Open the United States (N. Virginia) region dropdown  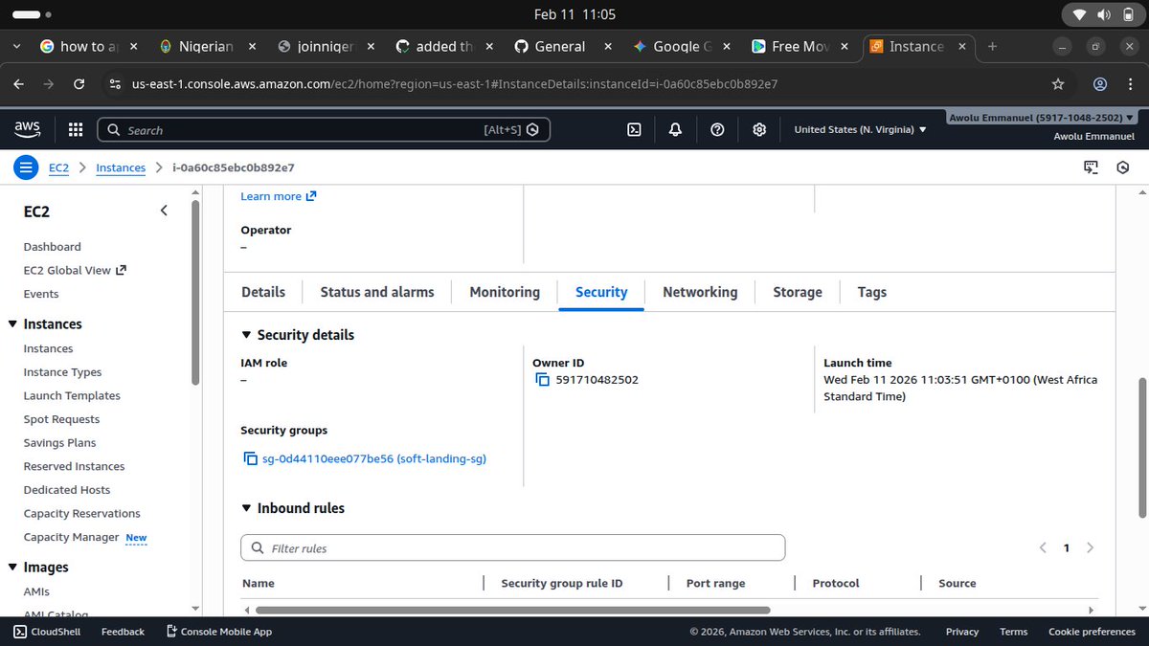[860, 130]
